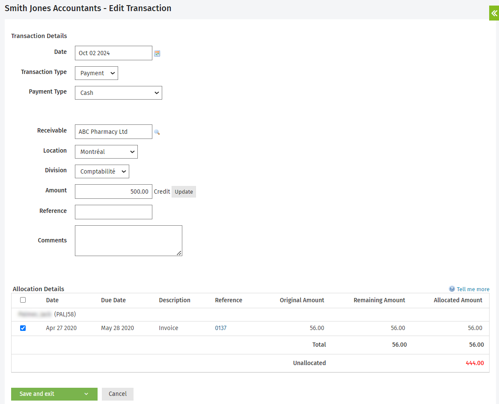The width and height of the screenshot is (499, 404).
Task: Select the Apr 27 2020 date cell
Action: click(62, 328)
